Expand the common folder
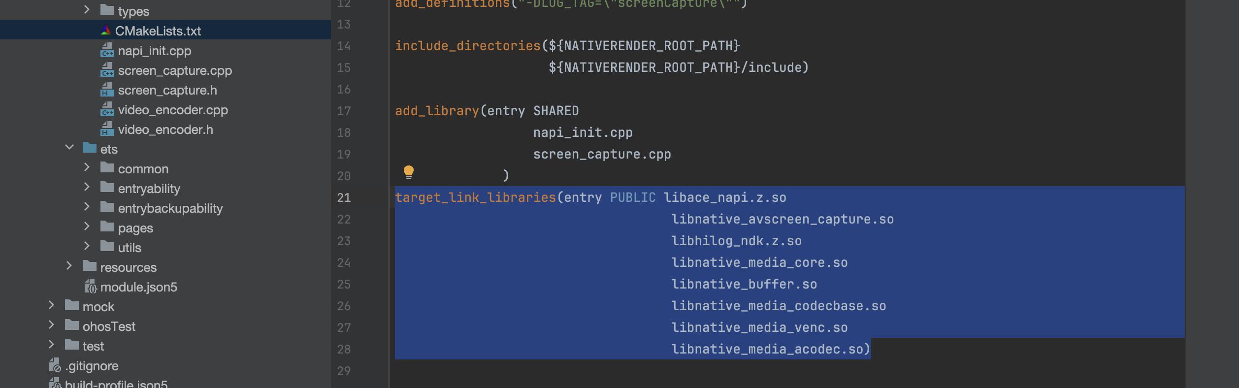Screen dimensions: 1239x388 87,167
